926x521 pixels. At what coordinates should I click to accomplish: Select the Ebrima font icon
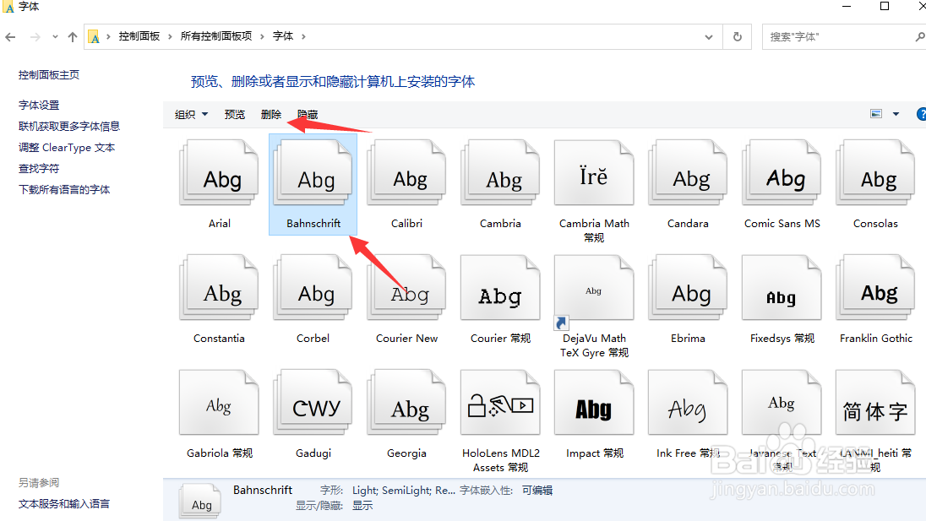click(688, 287)
